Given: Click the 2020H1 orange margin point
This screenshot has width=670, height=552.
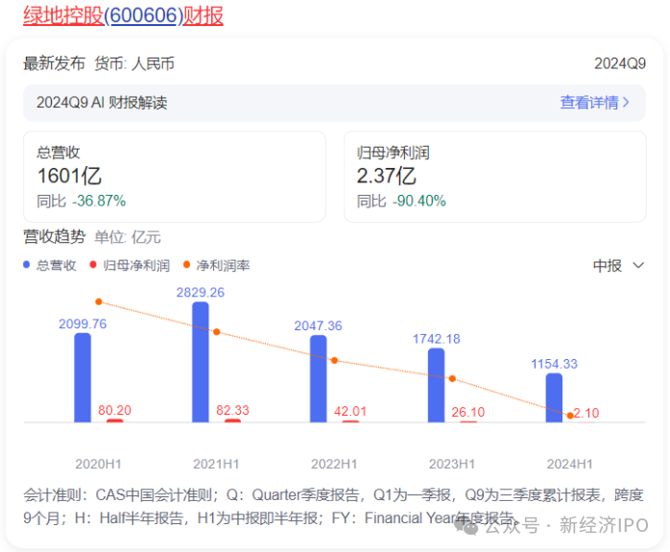Looking at the screenshot, I should coord(99,301).
